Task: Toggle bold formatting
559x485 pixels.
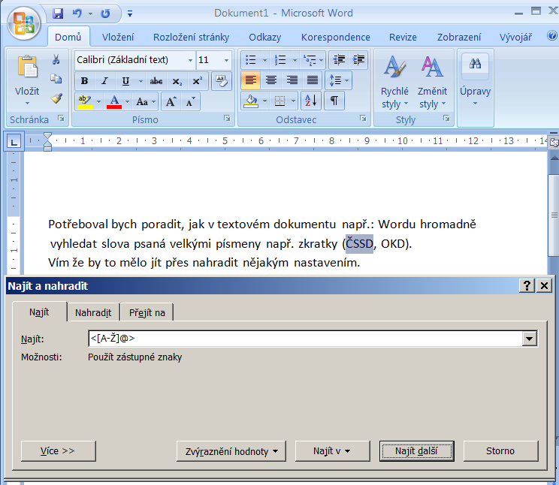Action: pos(84,81)
